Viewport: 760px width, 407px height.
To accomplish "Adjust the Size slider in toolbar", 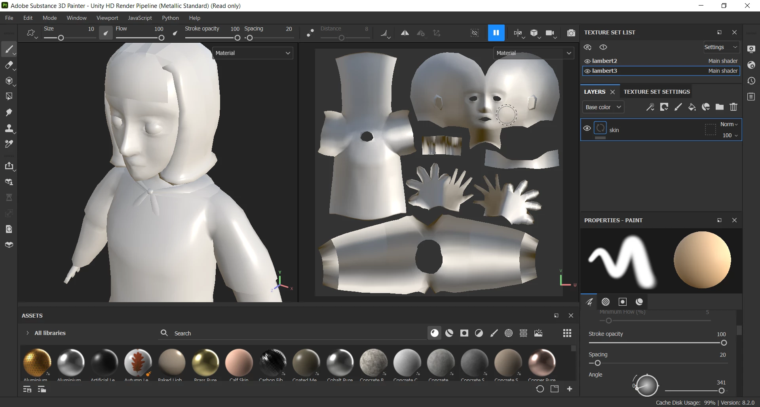I will point(70,38).
